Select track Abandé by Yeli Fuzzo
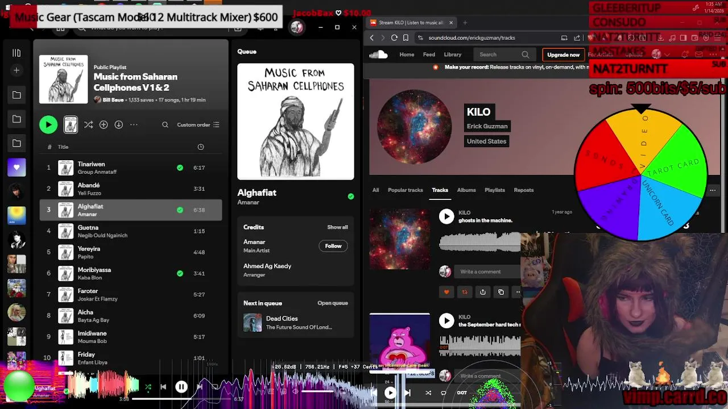Image resolution: width=728 pixels, height=409 pixels. (x=131, y=189)
